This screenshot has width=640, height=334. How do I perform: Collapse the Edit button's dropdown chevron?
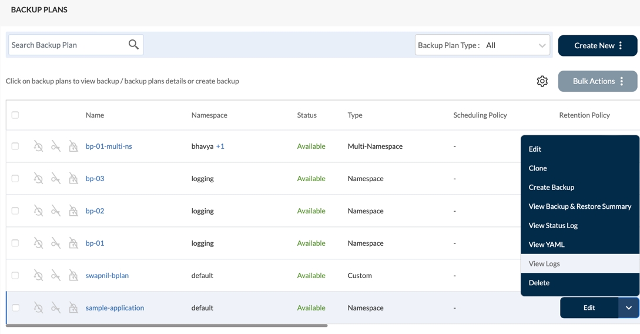point(628,308)
